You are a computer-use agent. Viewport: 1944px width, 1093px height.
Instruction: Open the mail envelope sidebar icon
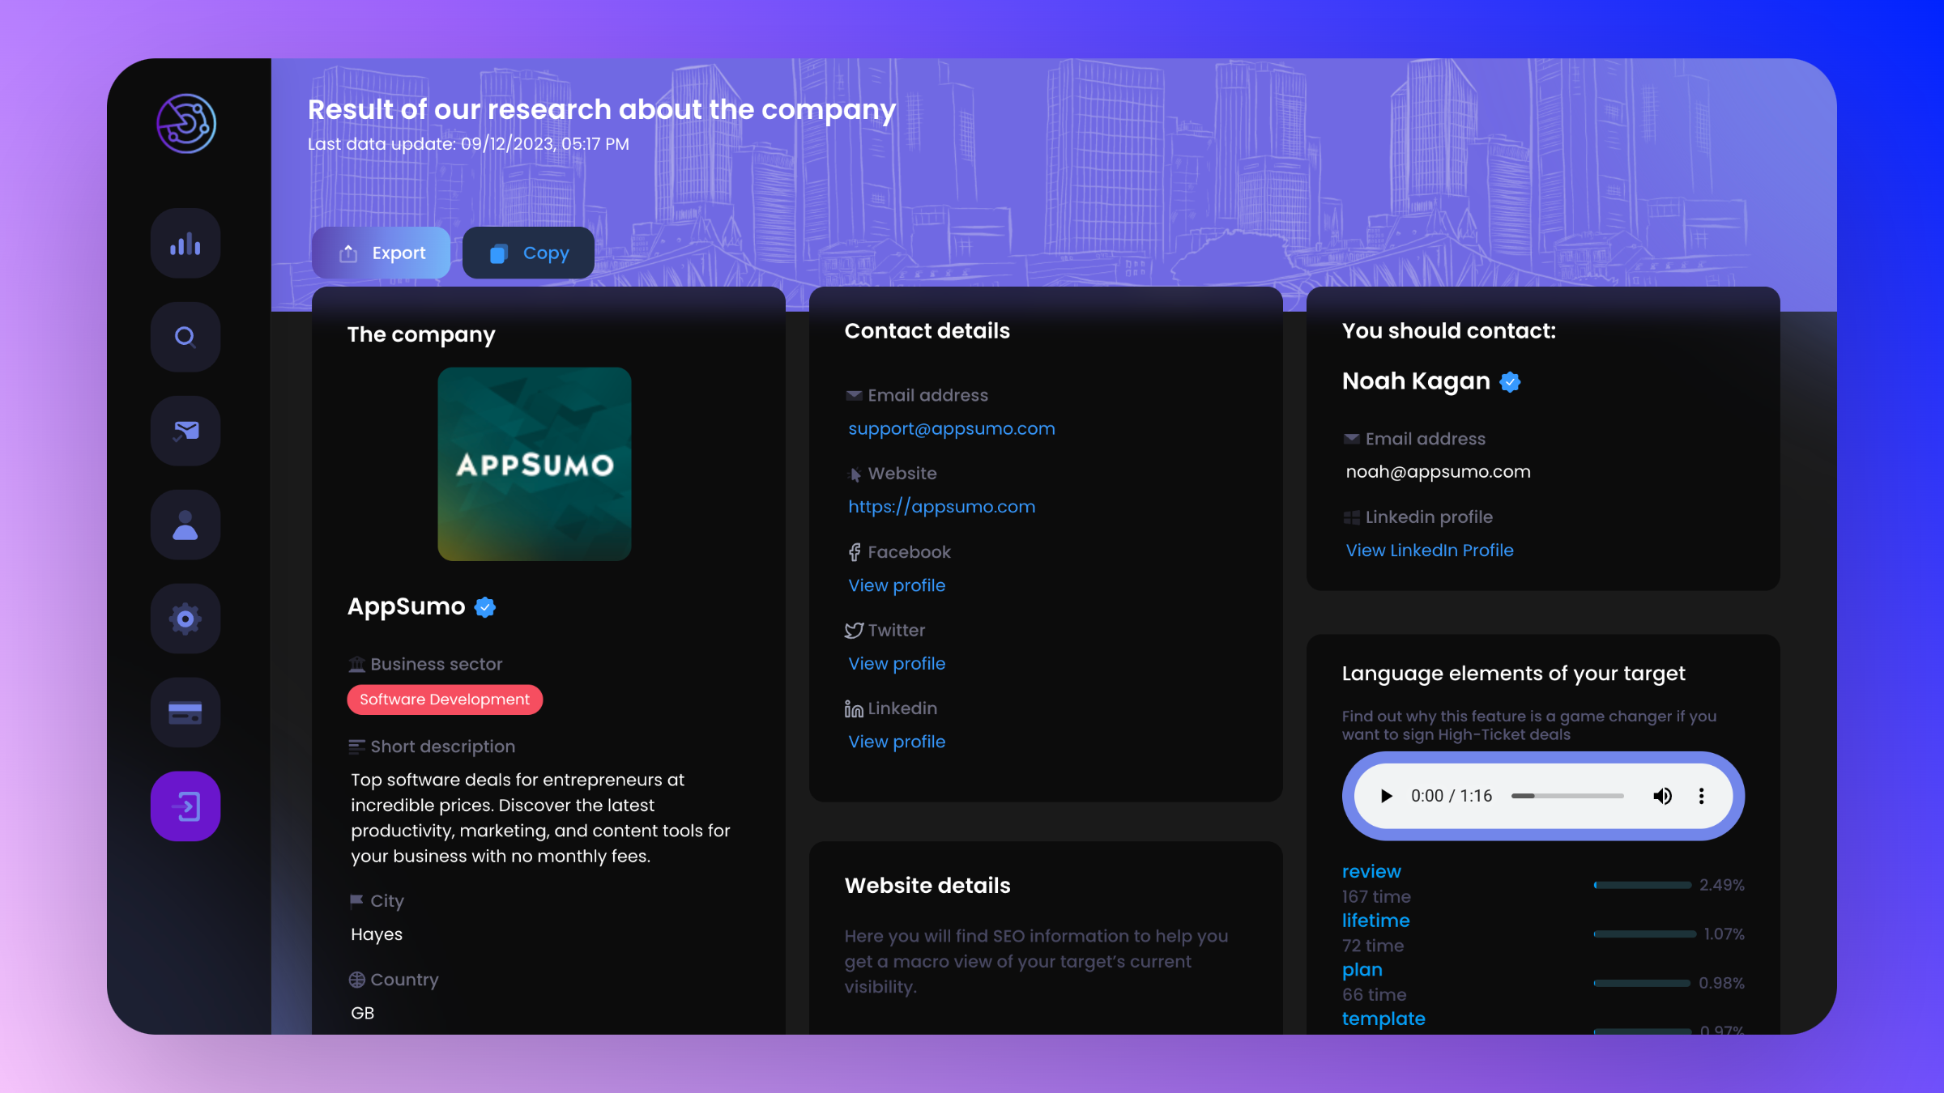click(x=185, y=431)
